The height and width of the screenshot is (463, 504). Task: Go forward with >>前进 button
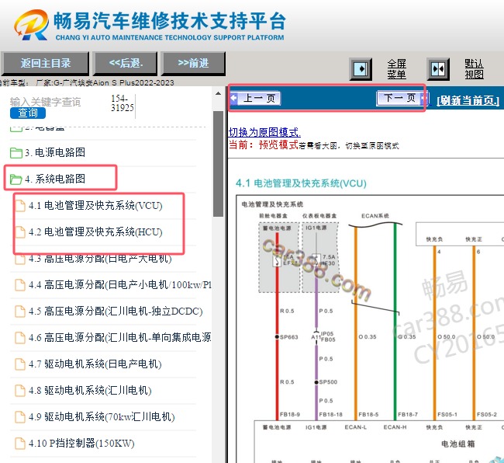click(x=193, y=64)
